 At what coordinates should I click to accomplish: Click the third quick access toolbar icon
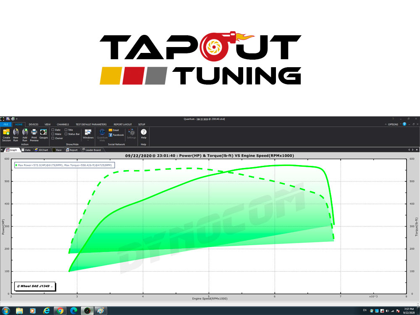pyautogui.click(x=13, y=119)
